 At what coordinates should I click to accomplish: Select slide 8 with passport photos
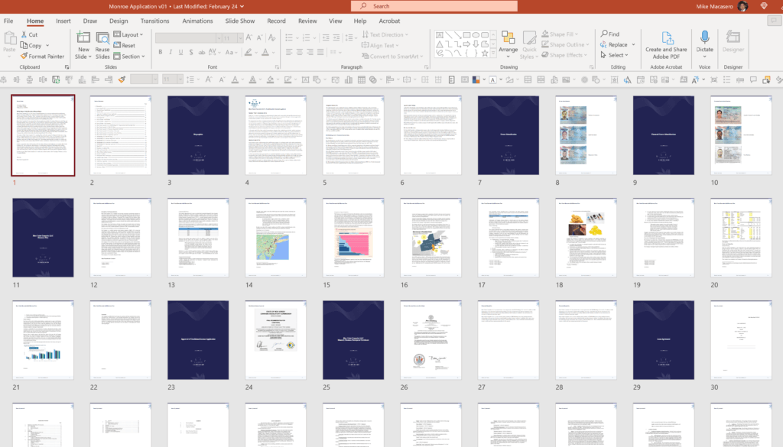point(586,135)
